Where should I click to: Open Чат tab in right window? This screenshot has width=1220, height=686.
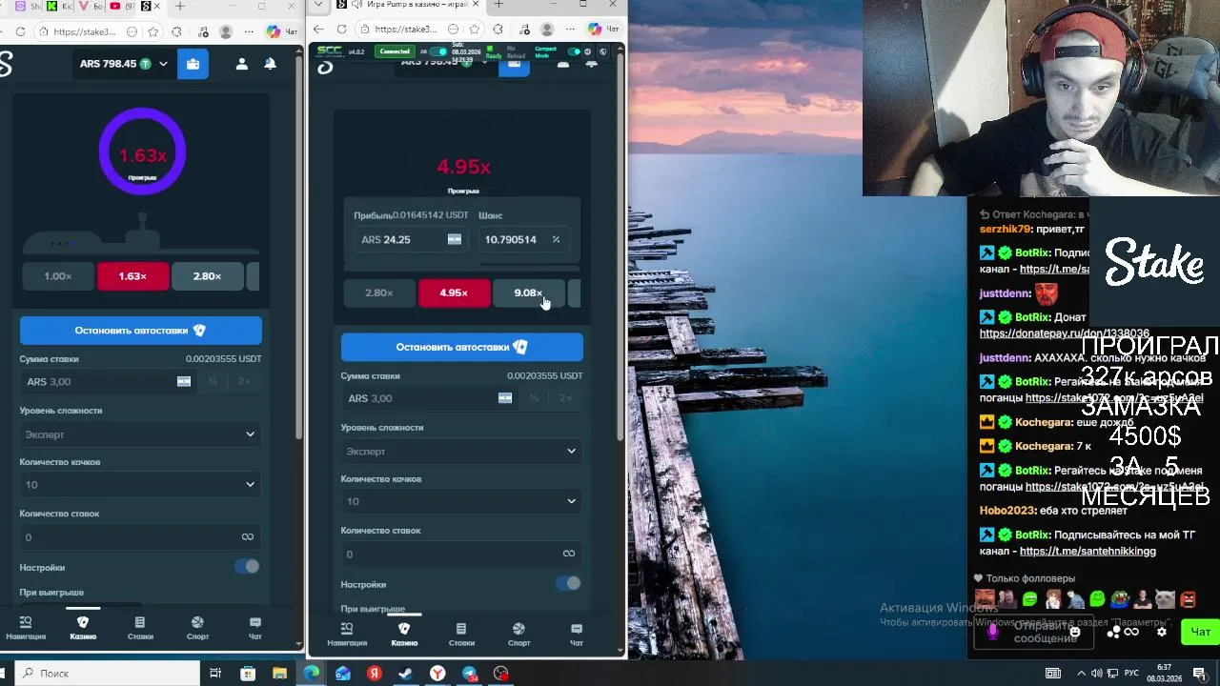pyautogui.click(x=576, y=635)
